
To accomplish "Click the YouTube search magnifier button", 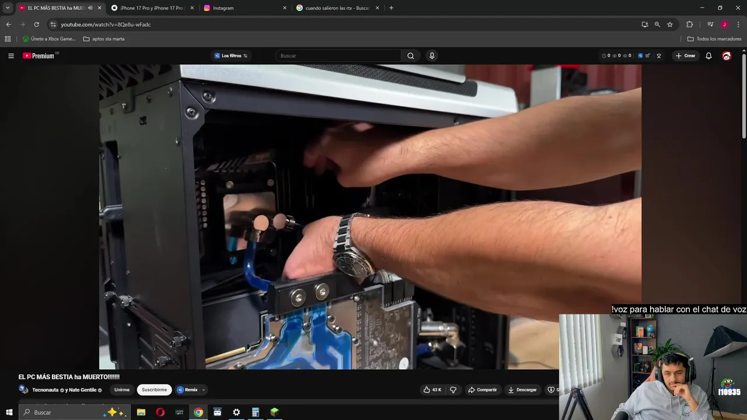I will (411, 56).
